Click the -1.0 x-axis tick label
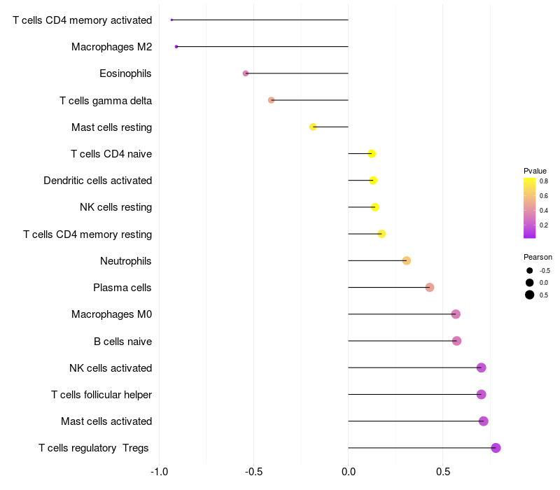Image resolution: width=560 pixels, height=490 pixels. [x=159, y=472]
